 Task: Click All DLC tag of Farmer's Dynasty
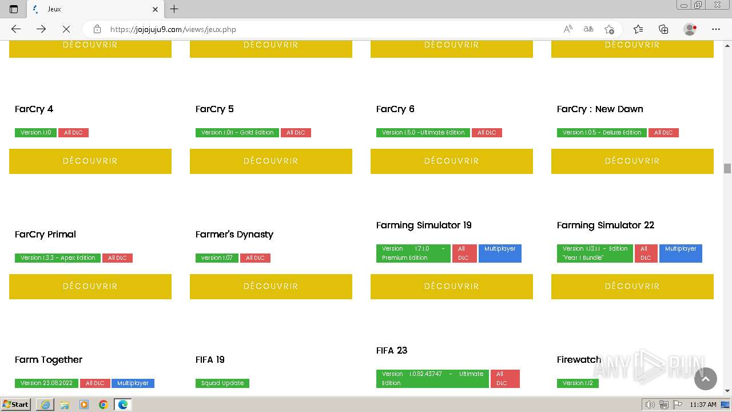[255, 258]
